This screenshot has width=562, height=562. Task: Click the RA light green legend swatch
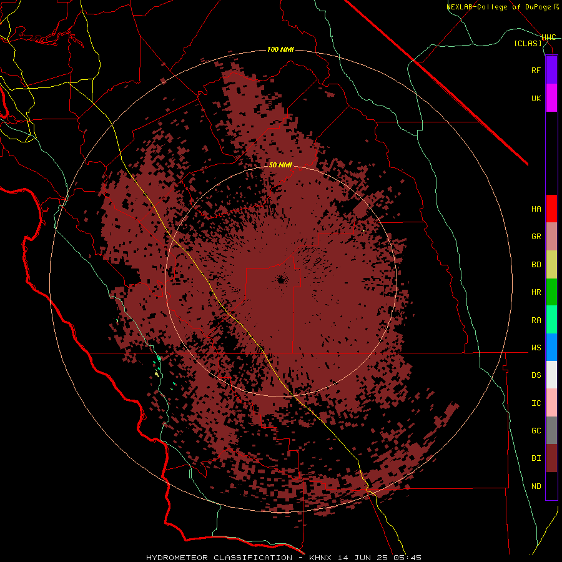551,320
